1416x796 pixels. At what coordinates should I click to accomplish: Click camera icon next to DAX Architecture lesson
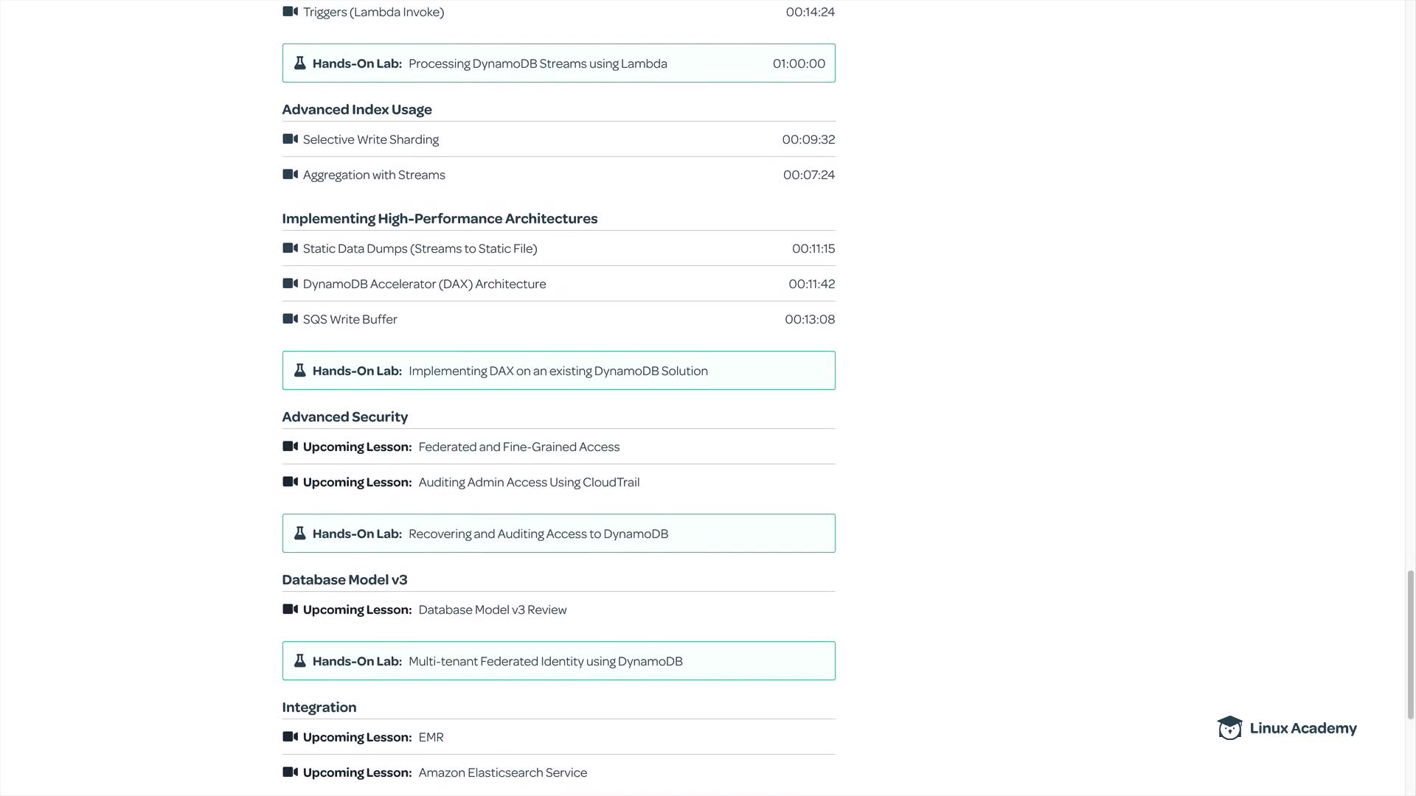point(290,284)
